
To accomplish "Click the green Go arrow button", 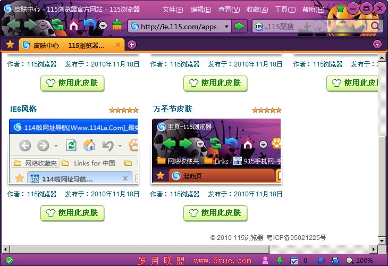I will pyautogui.click(x=239, y=26).
